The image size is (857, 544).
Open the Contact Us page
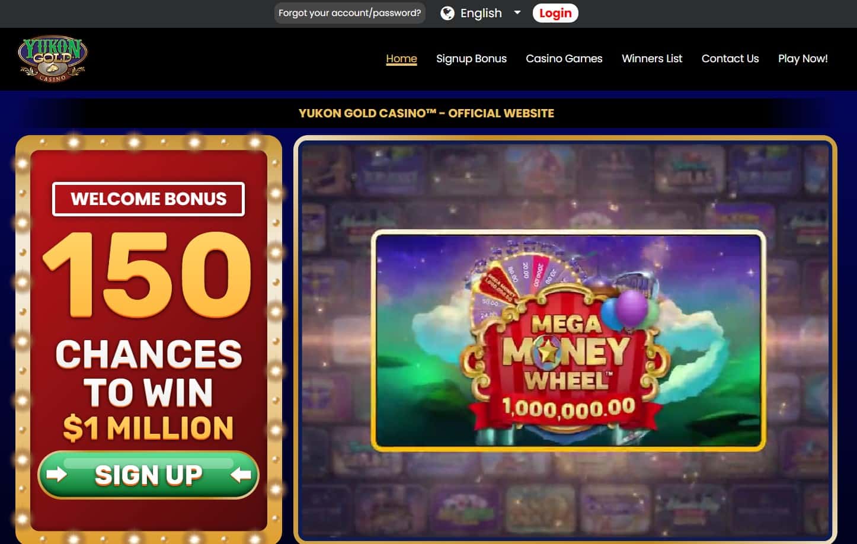point(730,59)
